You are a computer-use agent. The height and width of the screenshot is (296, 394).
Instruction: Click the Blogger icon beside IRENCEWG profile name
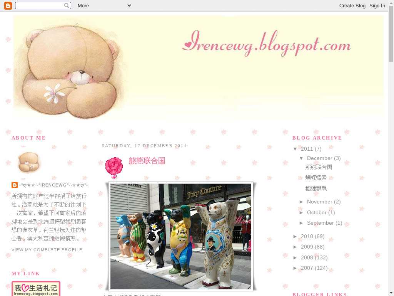(15, 185)
